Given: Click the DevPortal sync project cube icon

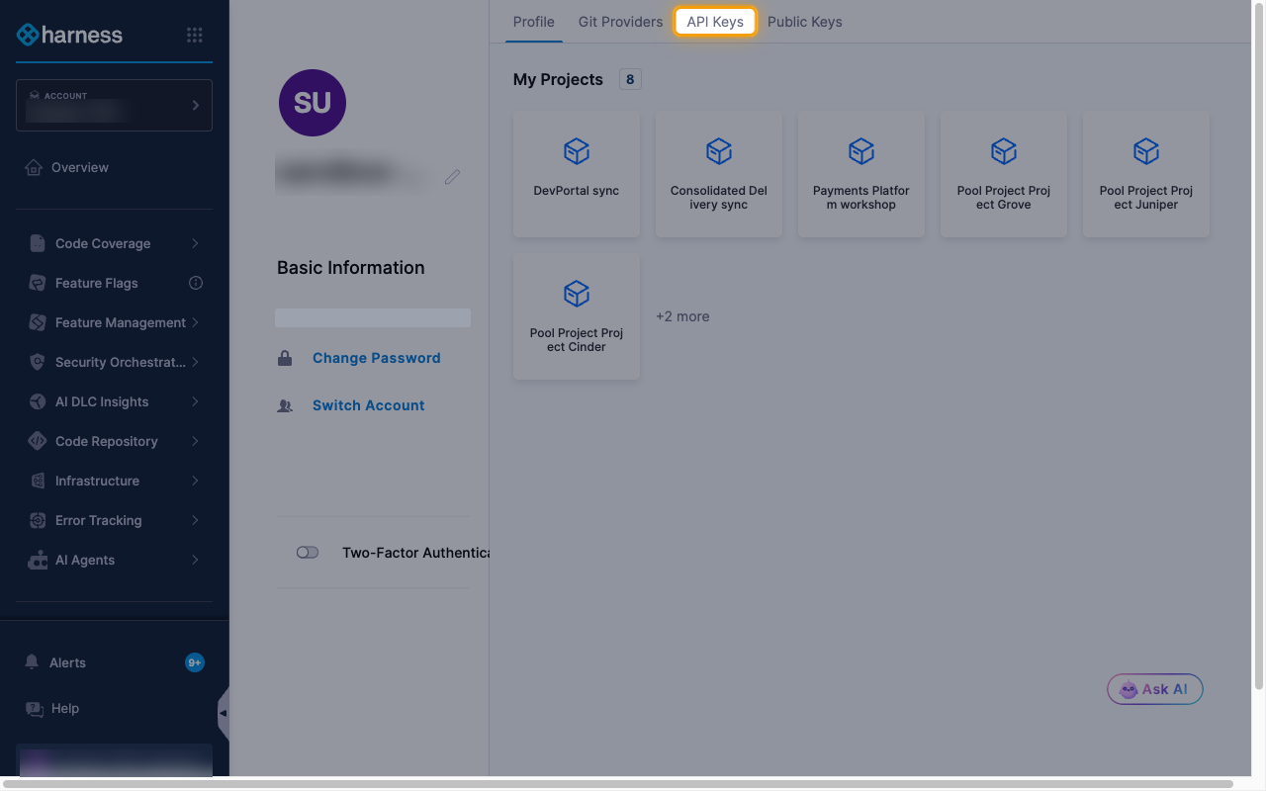Looking at the screenshot, I should click(x=577, y=151).
